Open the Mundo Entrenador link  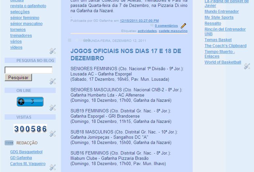click(x=222, y=12)
